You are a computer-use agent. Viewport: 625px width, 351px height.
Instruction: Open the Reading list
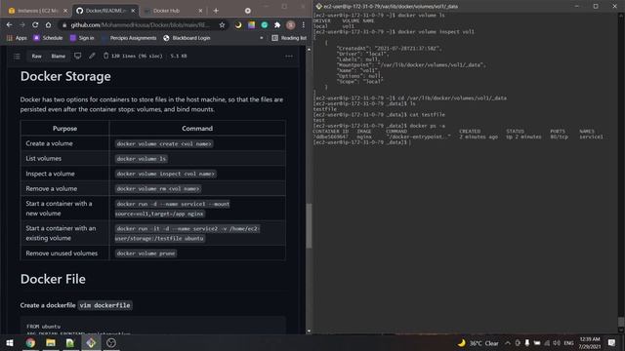289,38
